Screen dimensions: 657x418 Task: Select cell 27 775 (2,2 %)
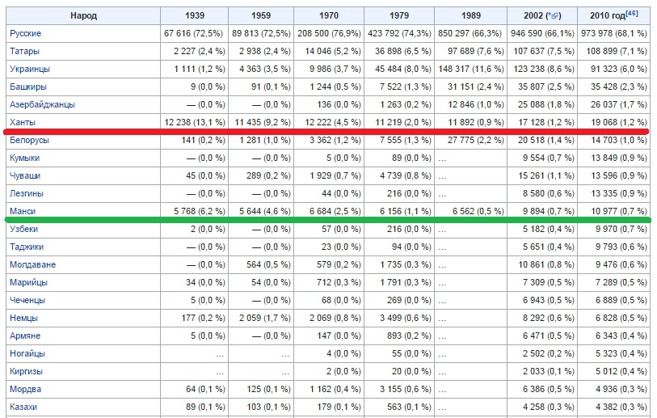[470, 140]
